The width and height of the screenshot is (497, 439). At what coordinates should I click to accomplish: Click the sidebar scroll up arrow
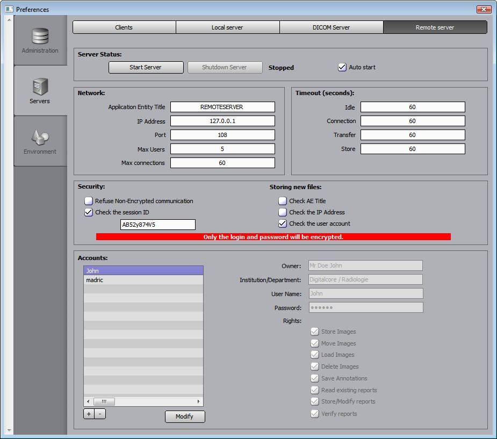(x=9, y=20)
